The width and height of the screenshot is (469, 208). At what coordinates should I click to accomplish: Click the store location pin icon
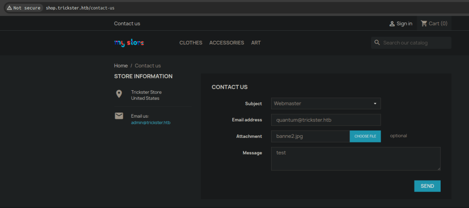coord(119,94)
